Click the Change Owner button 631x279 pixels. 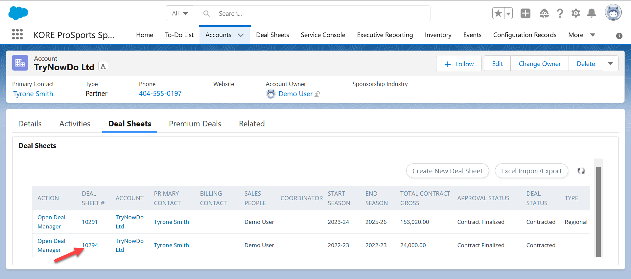tap(540, 64)
